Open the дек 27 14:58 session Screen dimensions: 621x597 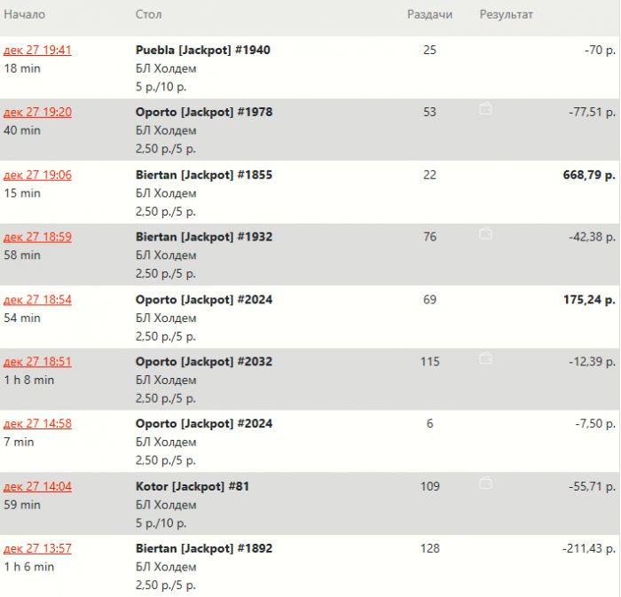(37, 424)
